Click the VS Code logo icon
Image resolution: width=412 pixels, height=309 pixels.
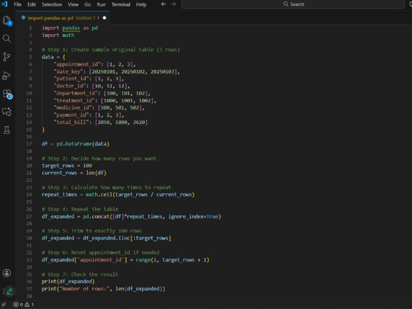5,4
